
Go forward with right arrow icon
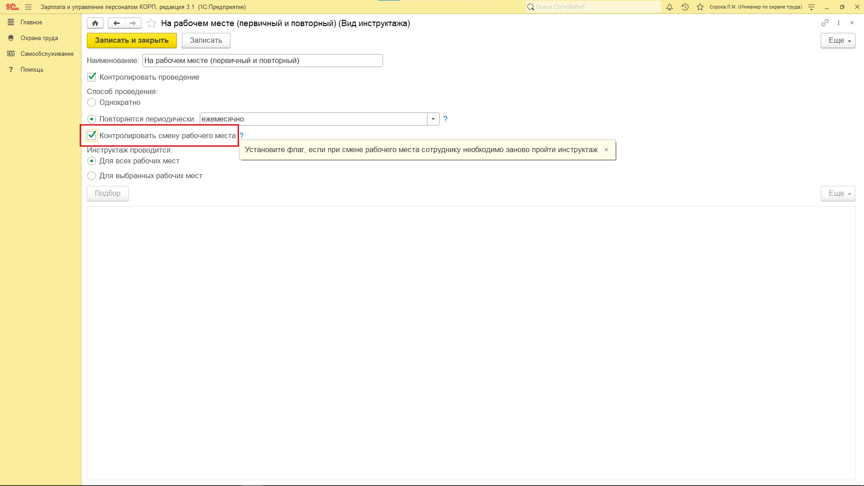click(133, 23)
